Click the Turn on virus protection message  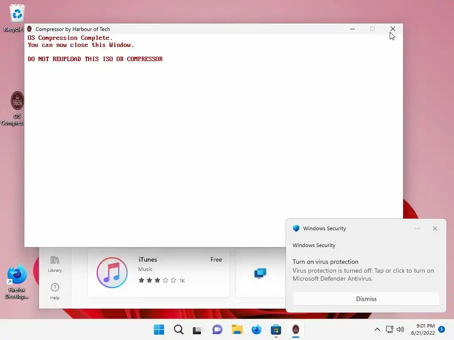pos(363,270)
